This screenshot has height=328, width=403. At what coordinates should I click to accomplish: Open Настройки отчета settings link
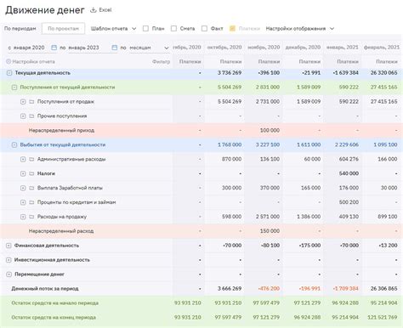pos(33,61)
